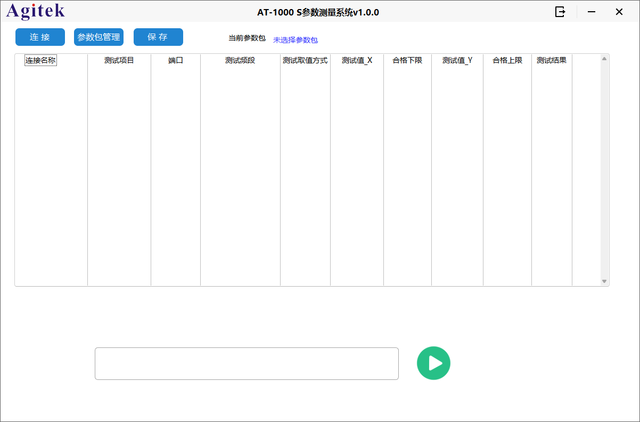Click the green play button to start testing

click(433, 363)
